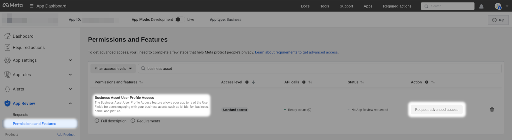Click the Permissions and Features page heading

tap(128, 40)
